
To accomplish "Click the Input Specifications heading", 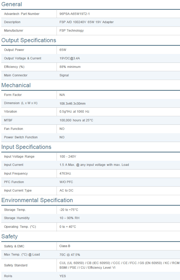I will point(26,147).
